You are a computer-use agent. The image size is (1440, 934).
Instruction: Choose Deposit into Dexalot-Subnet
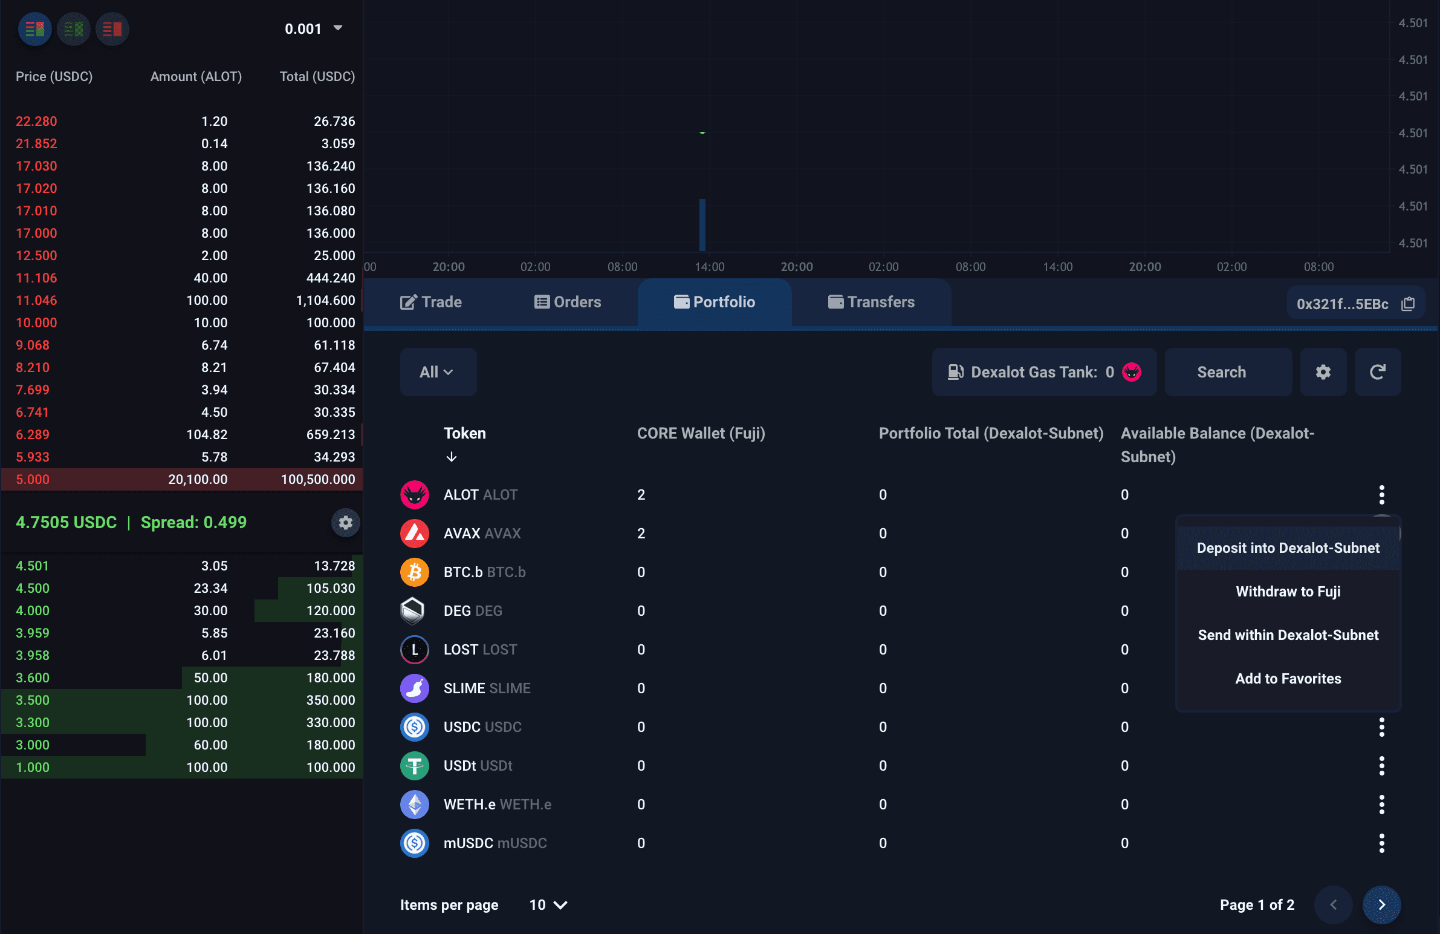1288,548
